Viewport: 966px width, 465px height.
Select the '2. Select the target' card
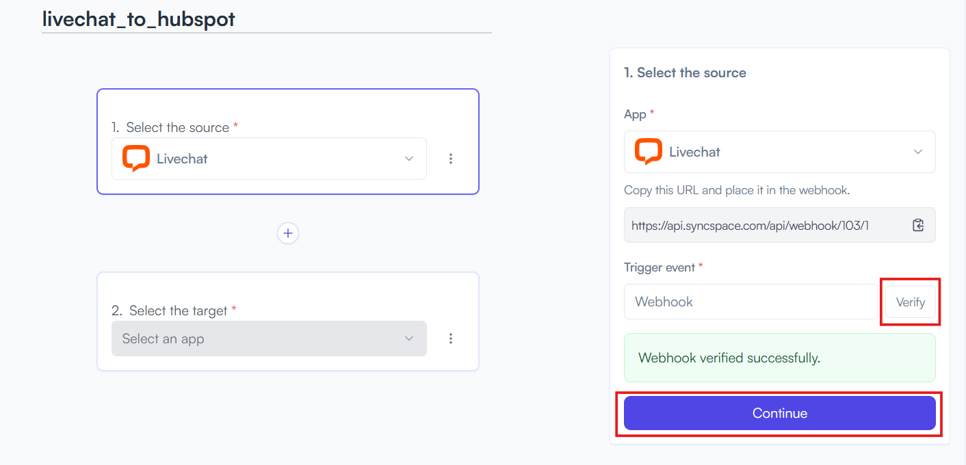click(x=288, y=321)
